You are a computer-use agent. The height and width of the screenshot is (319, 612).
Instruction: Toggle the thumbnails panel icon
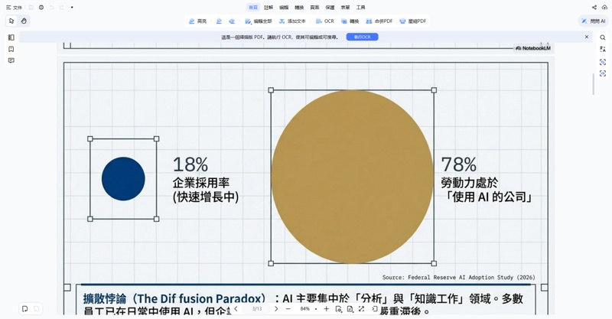point(11,37)
